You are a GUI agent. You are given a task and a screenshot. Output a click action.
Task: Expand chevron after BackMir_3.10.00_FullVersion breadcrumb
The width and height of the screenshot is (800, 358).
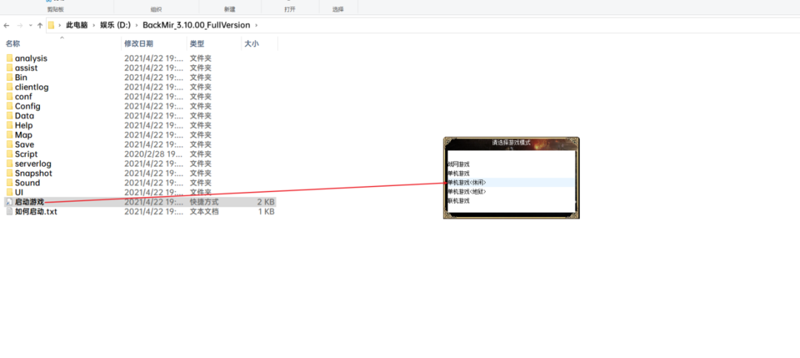point(256,25)
